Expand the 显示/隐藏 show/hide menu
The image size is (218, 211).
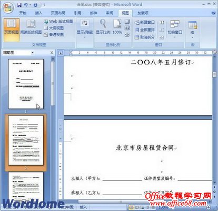[85, 29]
